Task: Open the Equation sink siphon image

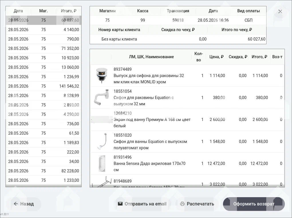Action: click(102, 98)
